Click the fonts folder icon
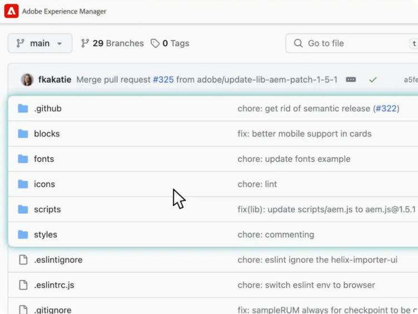Viewport: 418px width, 314px height. click(x=23, y=159)
